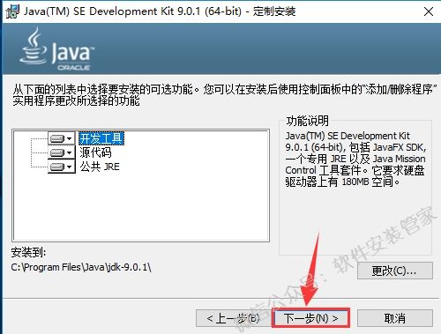The width and height of the screenshot is (441, 334).
Task: Select the 公共 JRE tree item
Action: [x=100, y=167]
